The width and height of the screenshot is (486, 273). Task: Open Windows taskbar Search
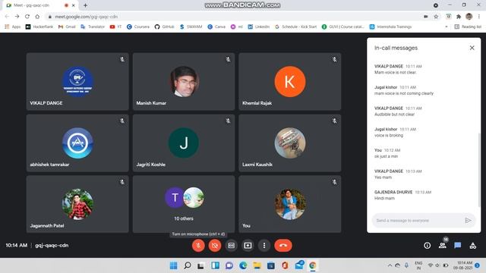(188, 265)
